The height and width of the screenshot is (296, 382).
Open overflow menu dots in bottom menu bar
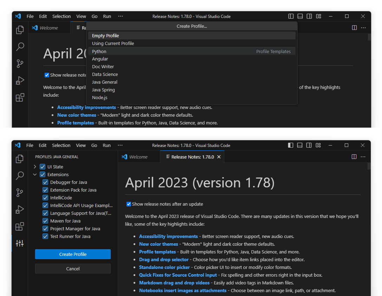(120, 145)
